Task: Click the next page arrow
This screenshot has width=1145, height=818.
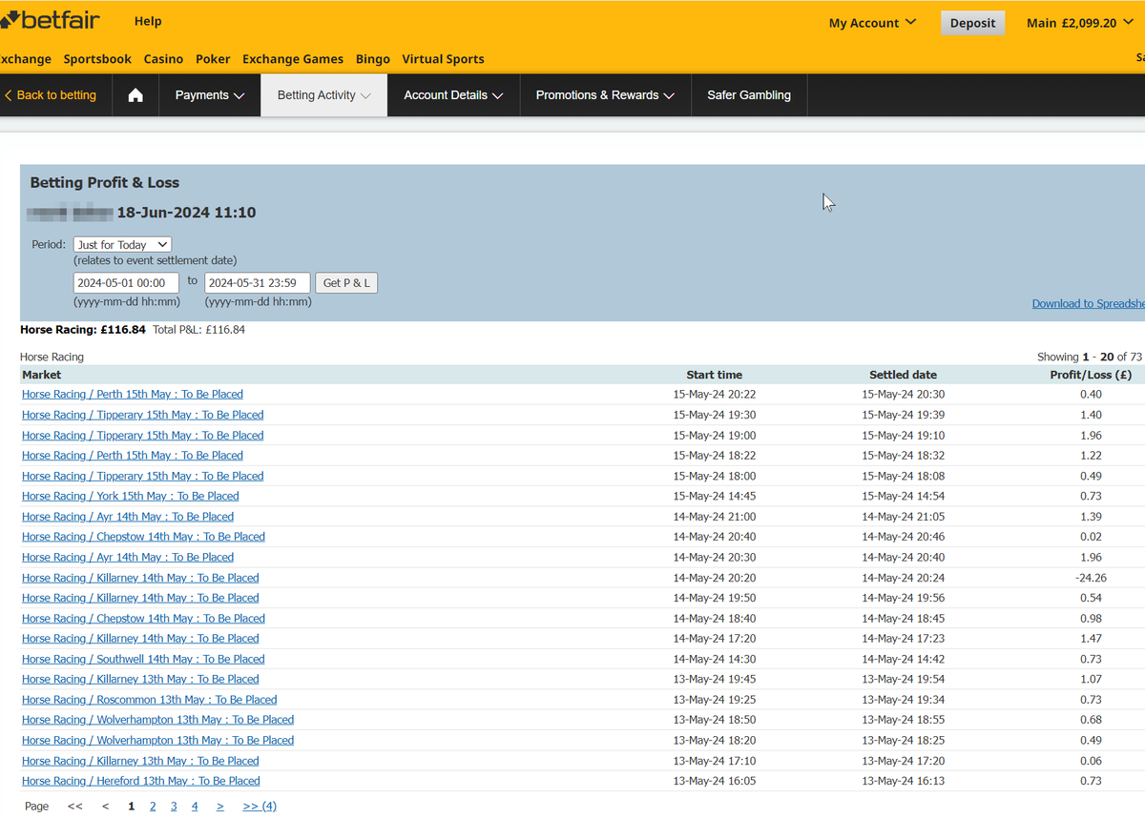Action: click(219, 807)
